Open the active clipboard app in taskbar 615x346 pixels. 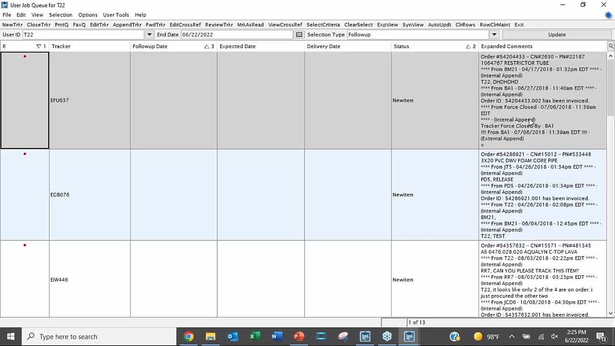tap(409, 336)
